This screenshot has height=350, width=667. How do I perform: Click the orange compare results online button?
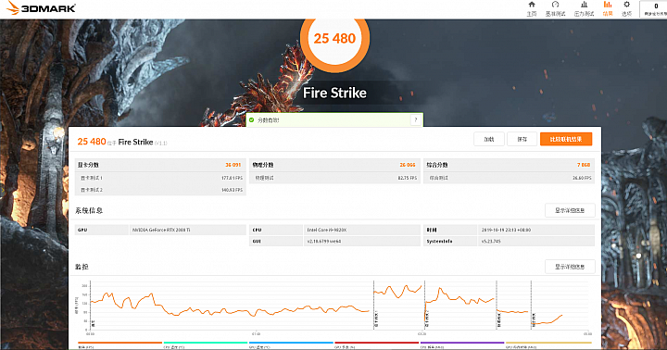(566, 139)
